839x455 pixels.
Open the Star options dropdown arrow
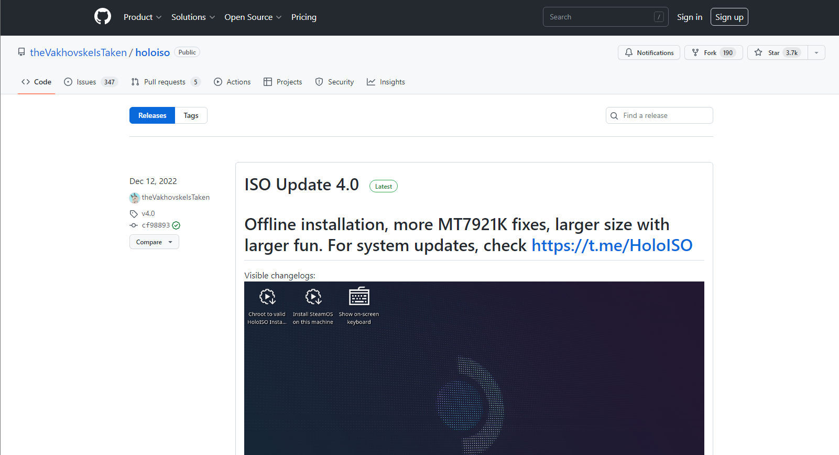click(816, 52)
